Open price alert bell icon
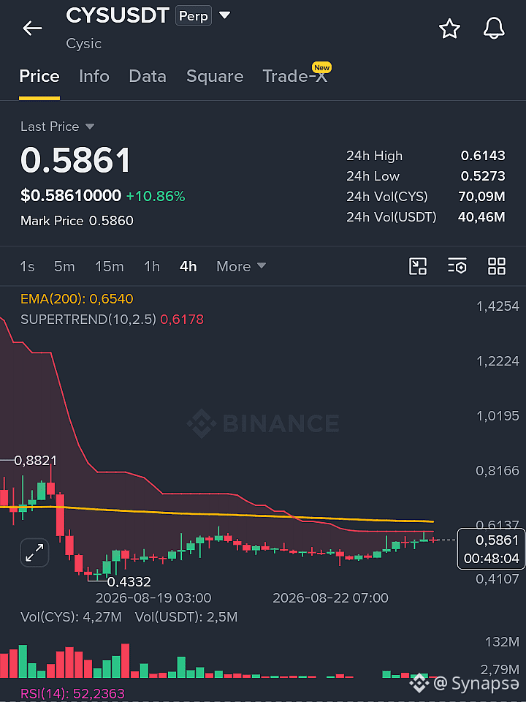The width and height of the screenshot is (526, 702). coord(494,29)
